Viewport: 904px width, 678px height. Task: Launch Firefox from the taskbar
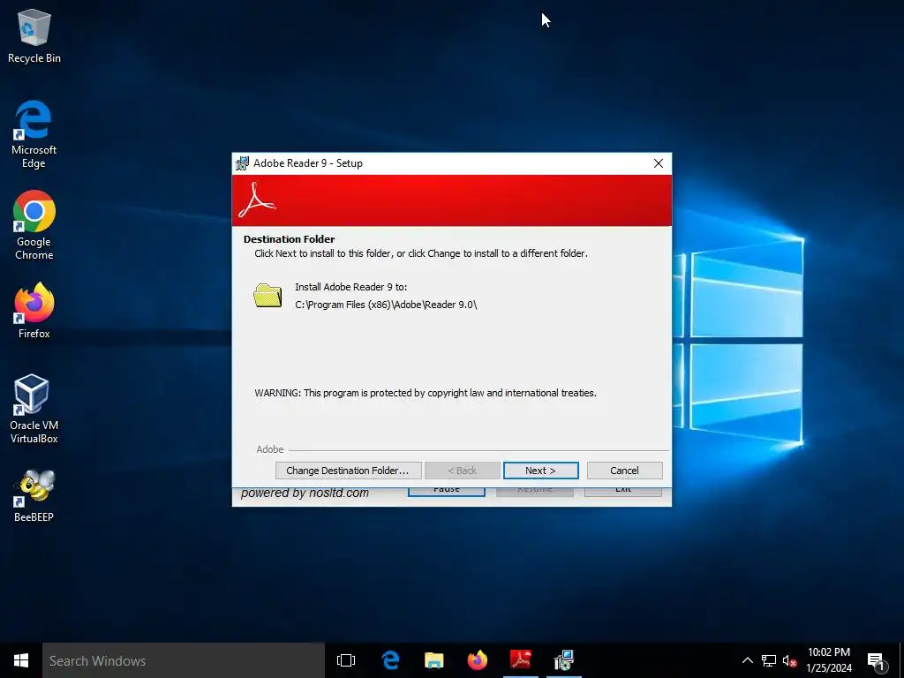[477, 660]
